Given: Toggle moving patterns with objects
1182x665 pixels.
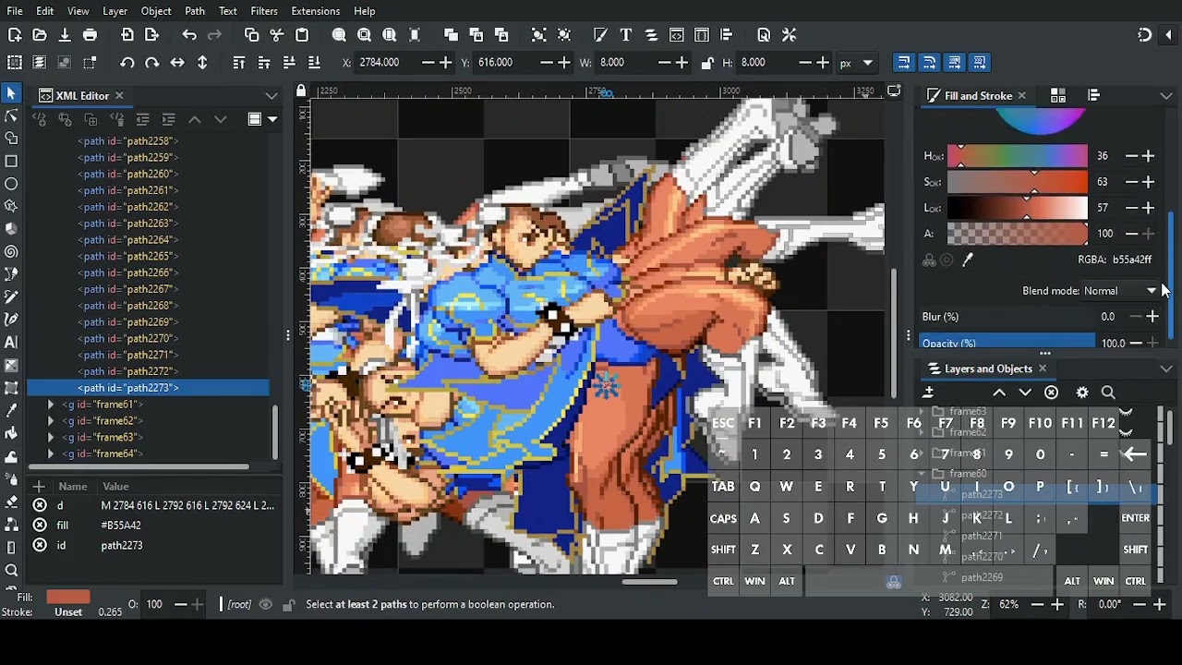Looking at the screenshot, I should 980,63.
